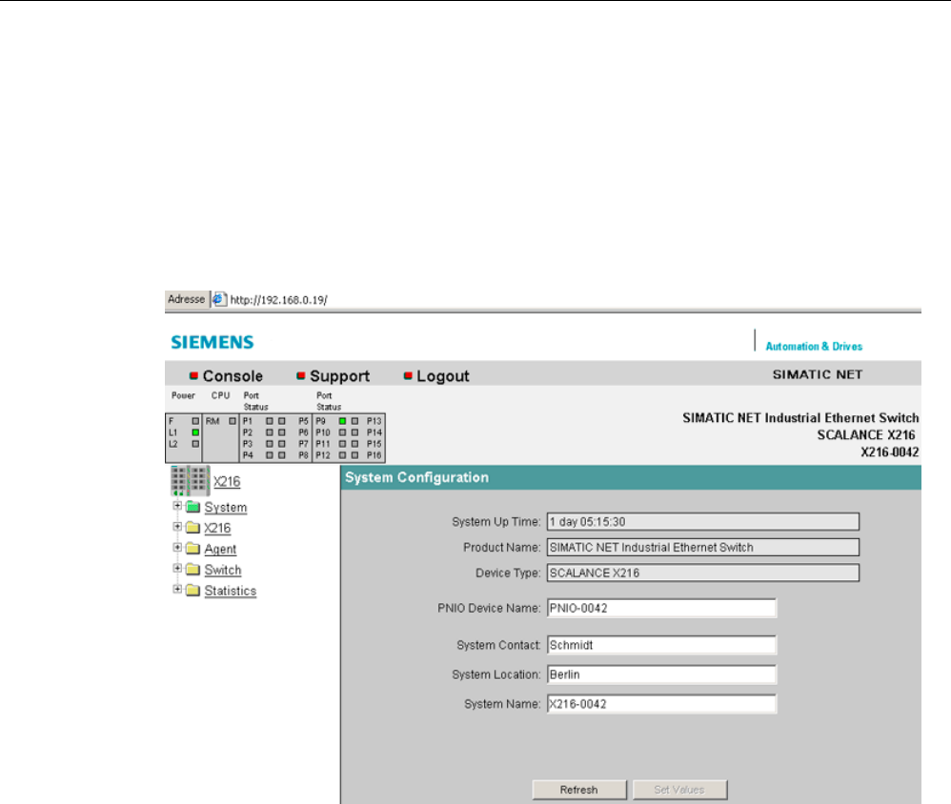Screen dimensions: 951x804
Task: Expand the Switch tree node
Action: coord(177,568)
